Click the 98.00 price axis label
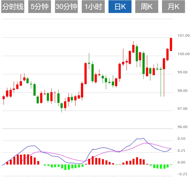 click(x=182, y=91)
